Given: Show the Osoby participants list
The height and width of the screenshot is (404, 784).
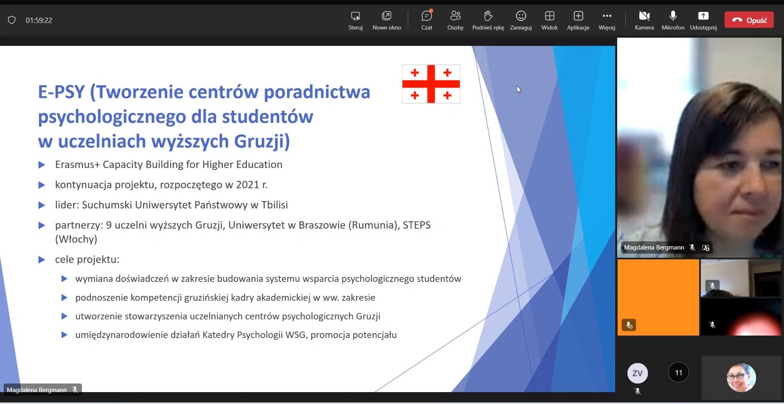Looking at the screenshot, I should click(x=455, y=20).
